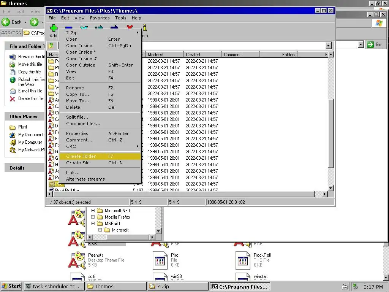Switch to the 7-Zip taskbar button
The image size is (389, 292).
(x=178, y=287)
